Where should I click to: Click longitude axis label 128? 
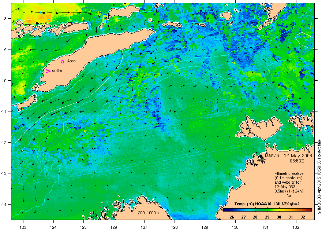175,227
